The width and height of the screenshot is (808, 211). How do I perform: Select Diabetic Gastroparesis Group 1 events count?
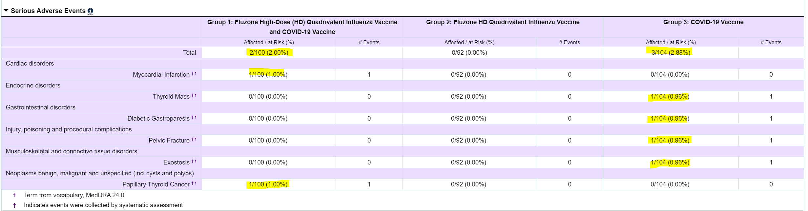pos(369,118)
